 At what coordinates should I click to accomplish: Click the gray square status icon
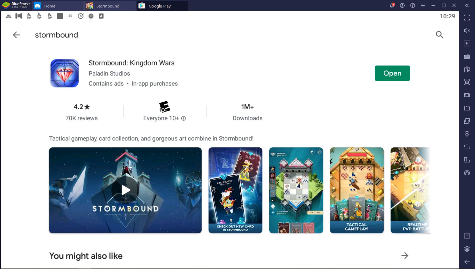pyautogui.click(x=60, y=16)
